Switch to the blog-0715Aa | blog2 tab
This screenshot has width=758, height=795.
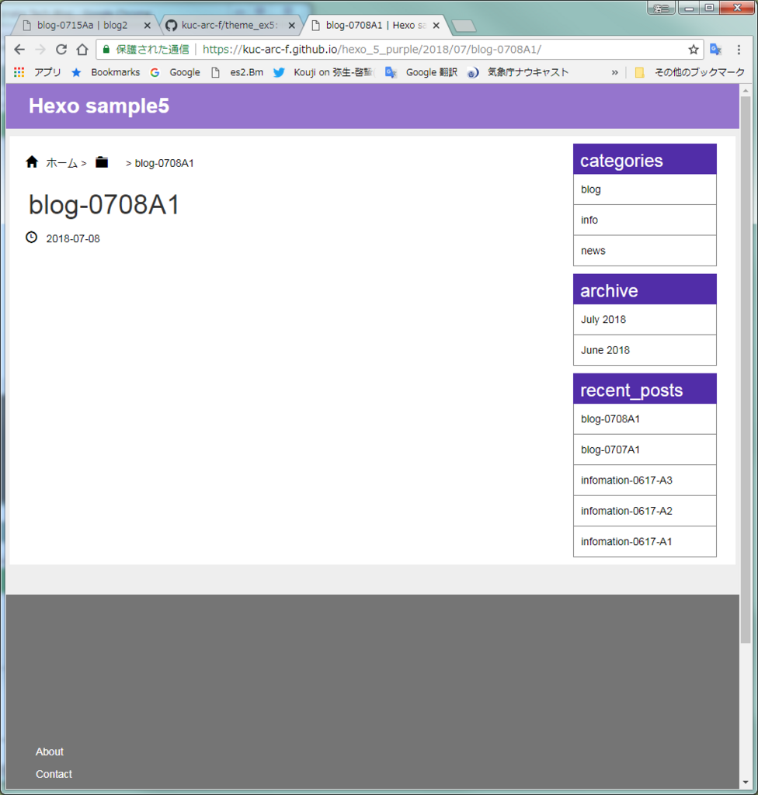[82, 26]
